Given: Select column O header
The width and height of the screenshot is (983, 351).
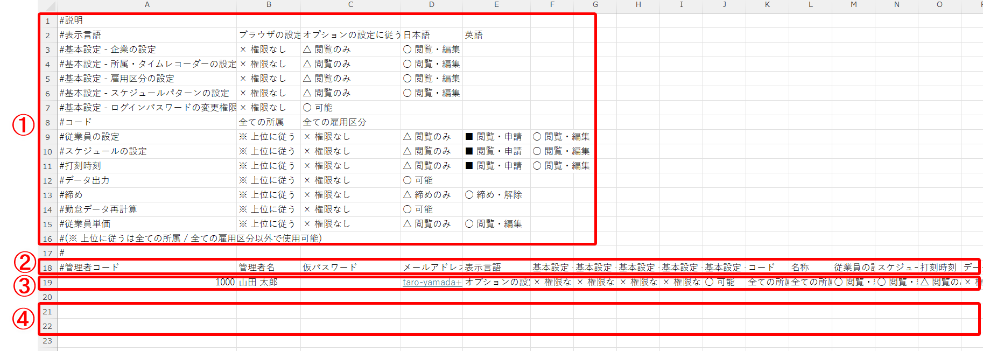Looking at the screenshot, I should pyautogui.click(x=939, y=5).
